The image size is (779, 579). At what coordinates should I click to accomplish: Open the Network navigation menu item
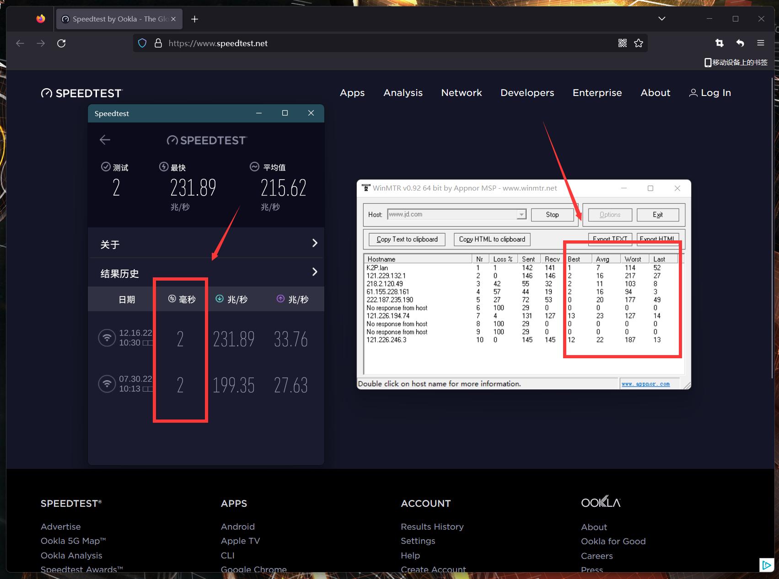pos(461,93)
